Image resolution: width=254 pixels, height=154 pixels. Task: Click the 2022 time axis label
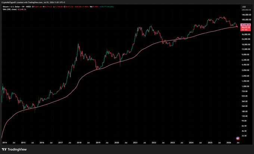click(x=154, y=142)
